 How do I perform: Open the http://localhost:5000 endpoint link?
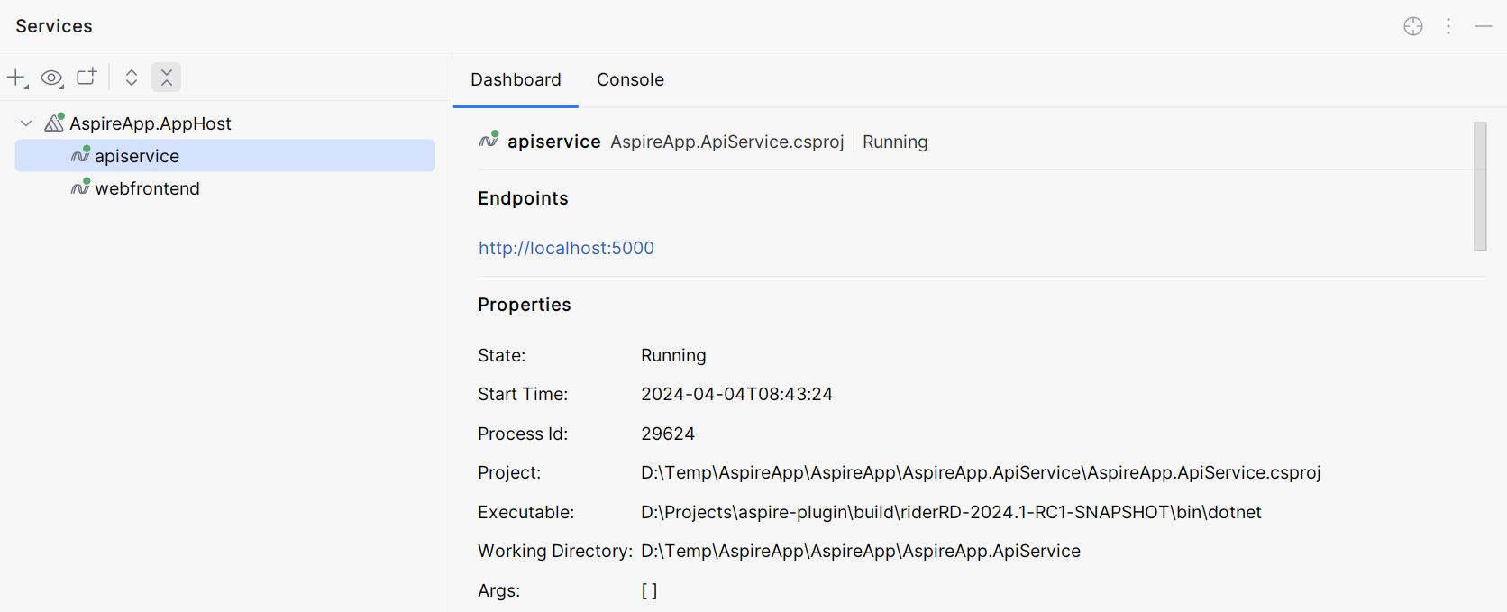point(566,248)
